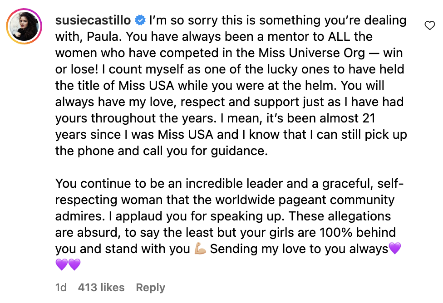Click the purple heart after "always"
Screen dimensions: 443x303
tap(395, 249)
